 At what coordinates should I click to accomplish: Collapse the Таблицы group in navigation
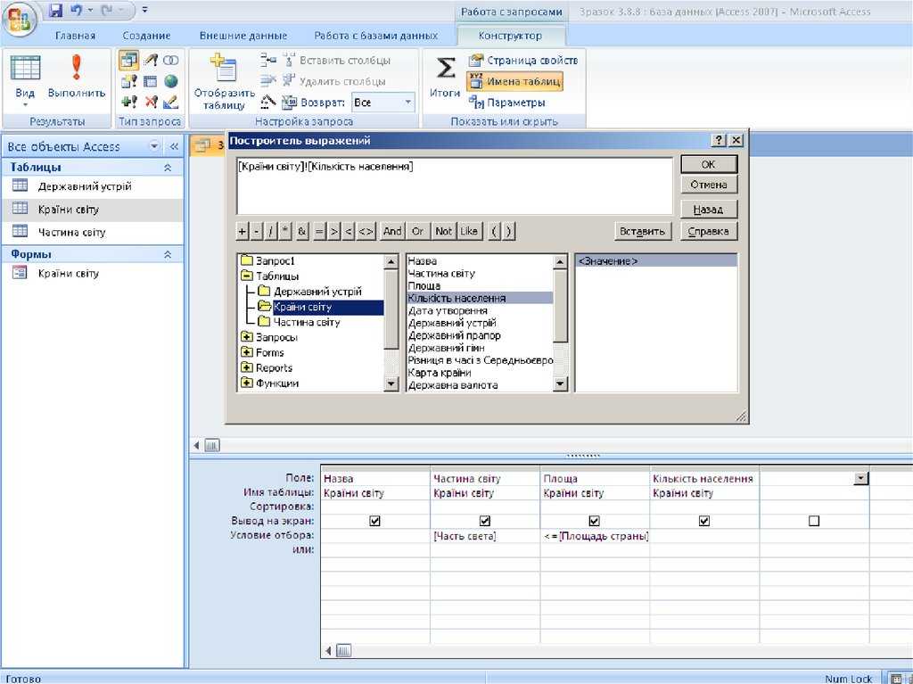pos(168,168)
